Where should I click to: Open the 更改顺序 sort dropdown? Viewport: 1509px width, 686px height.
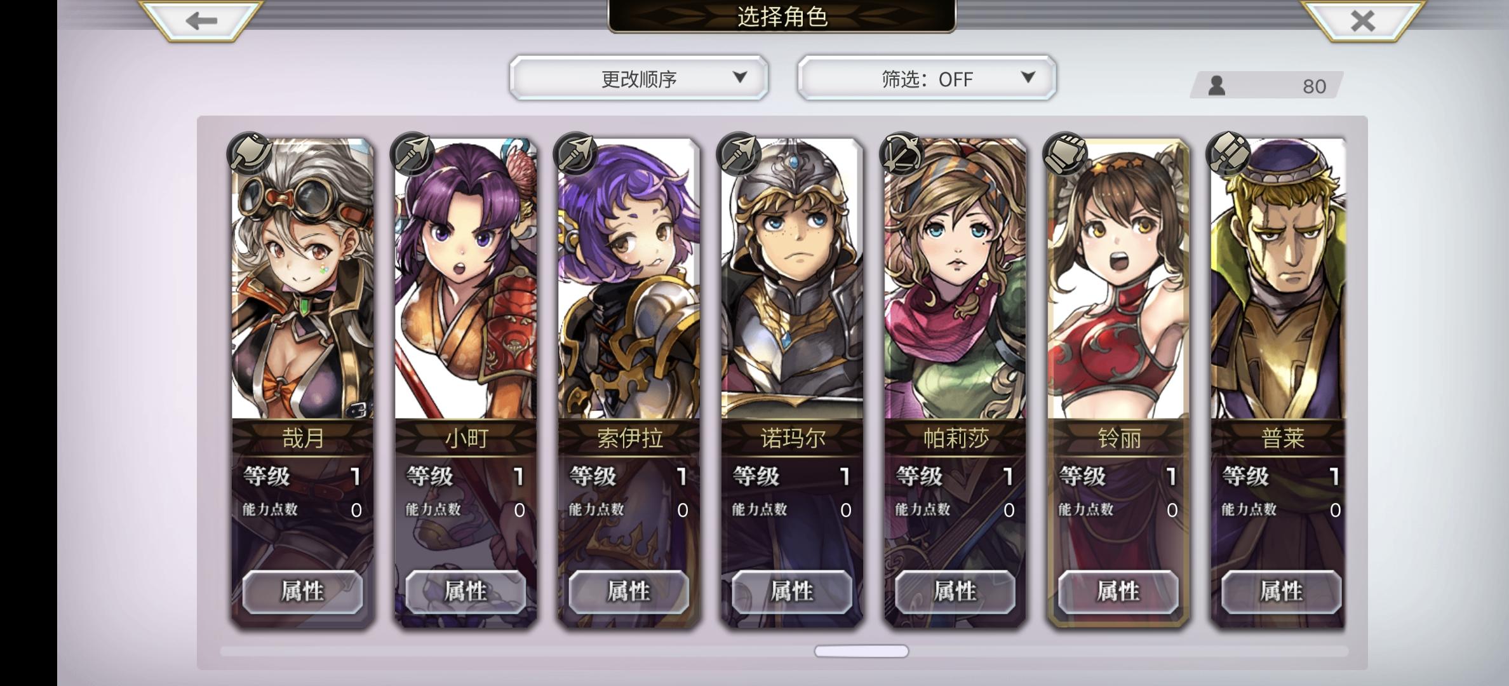point(639,77)
